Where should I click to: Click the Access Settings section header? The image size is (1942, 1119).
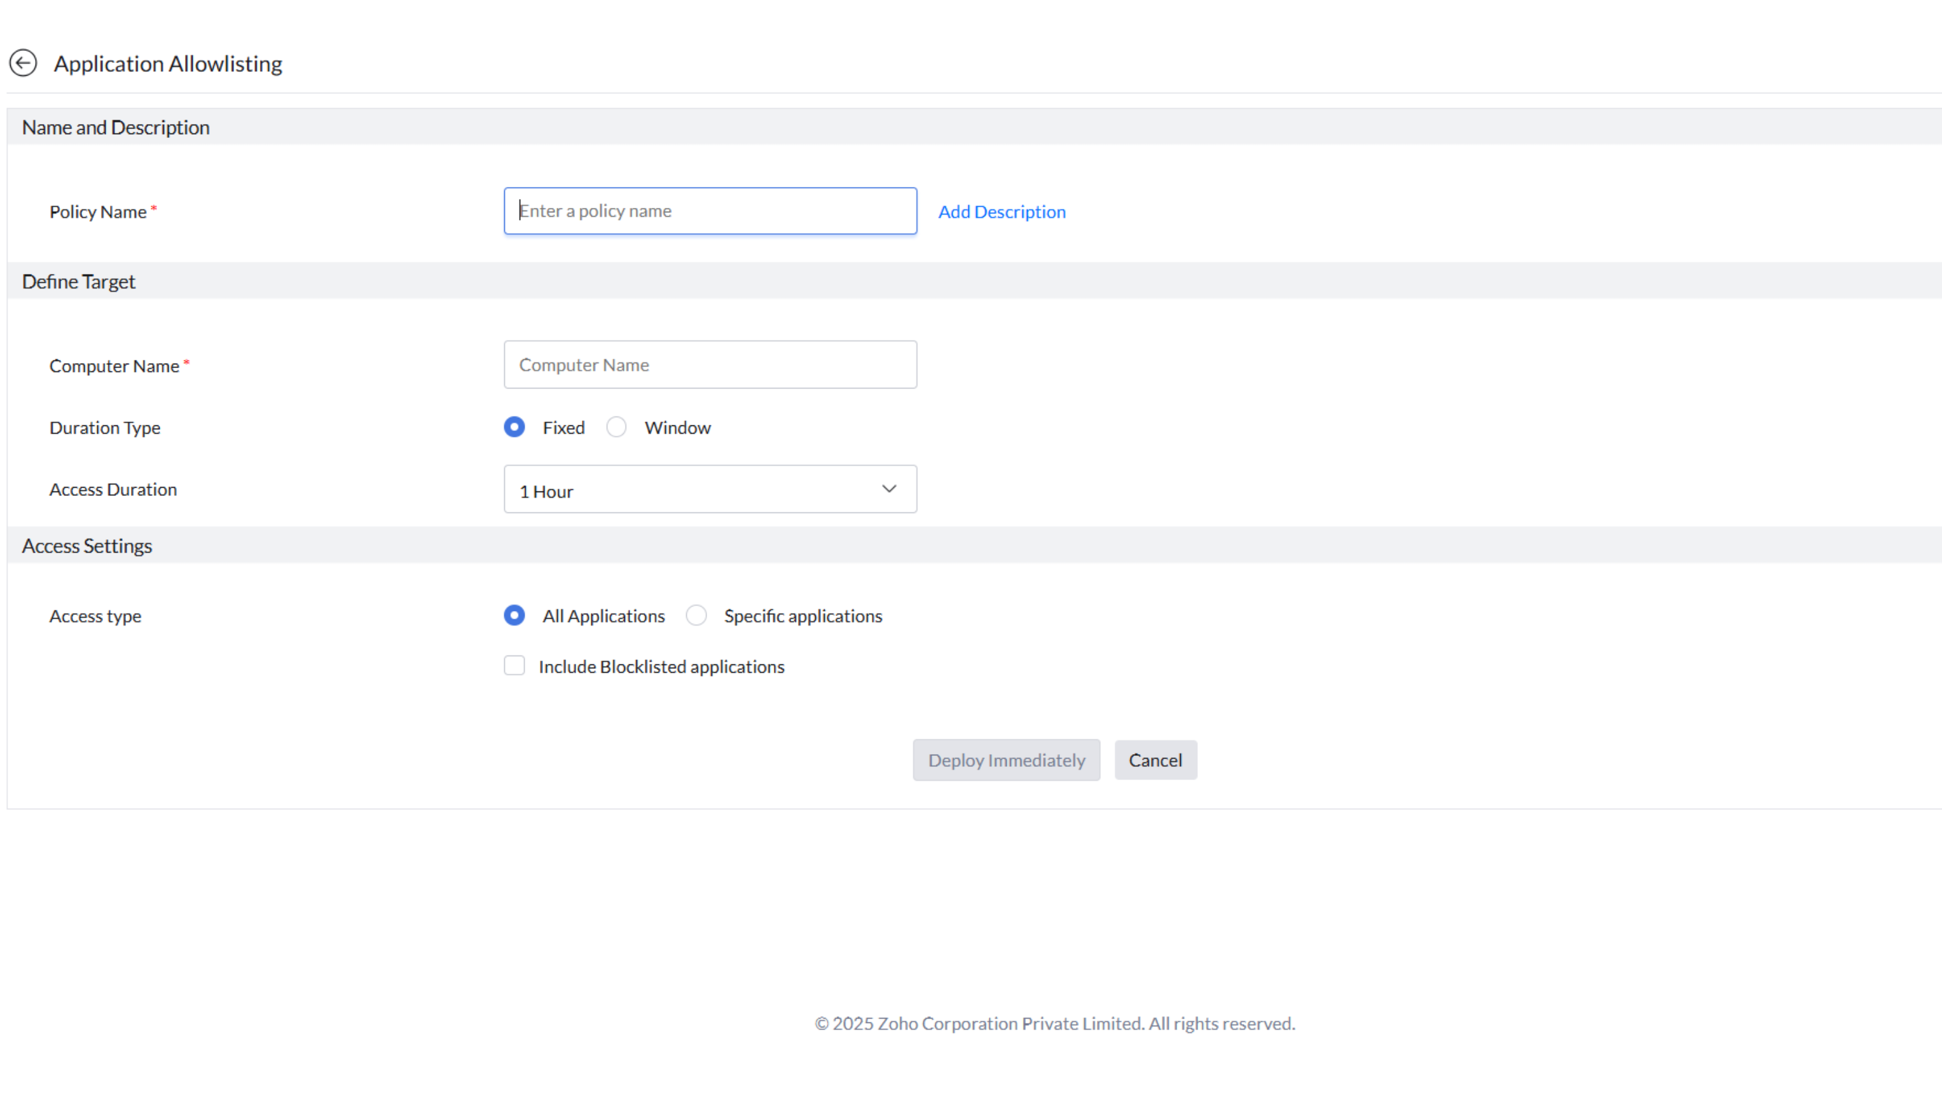[x=87, y=546]
